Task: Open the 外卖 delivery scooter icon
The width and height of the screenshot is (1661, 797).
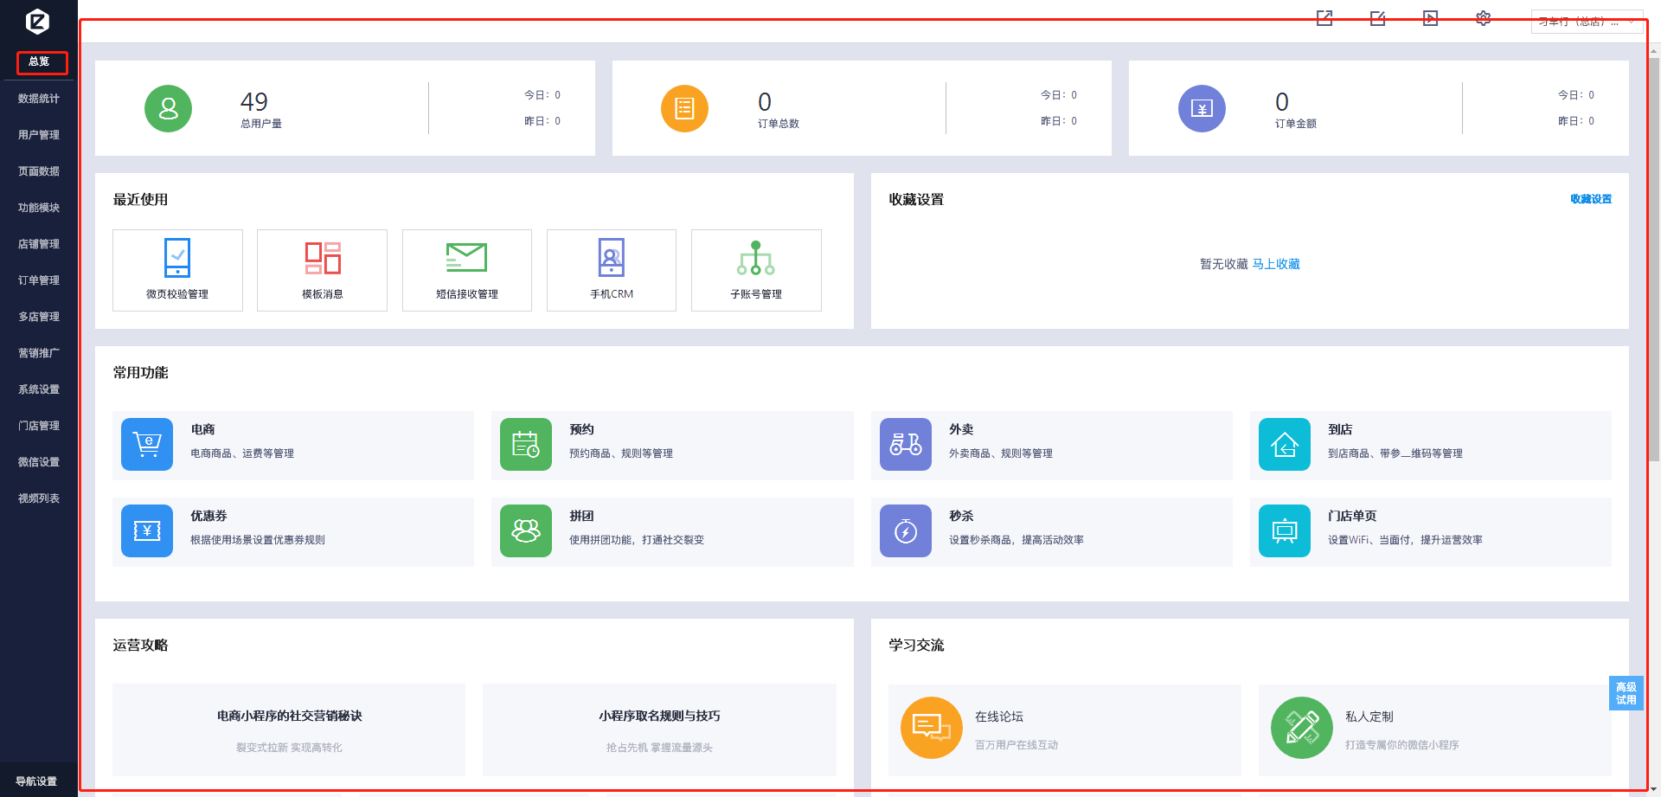Action: tap(905, 445)
